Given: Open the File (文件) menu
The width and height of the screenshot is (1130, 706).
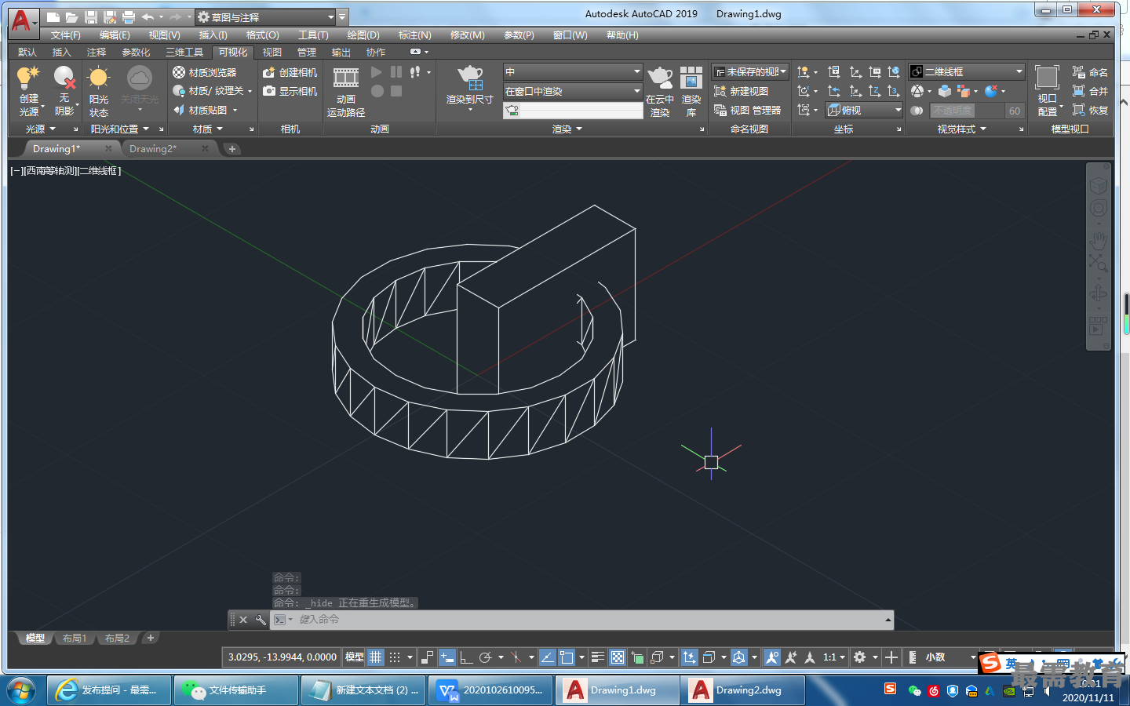Looking at the screenshot, I should pos(66,35).
